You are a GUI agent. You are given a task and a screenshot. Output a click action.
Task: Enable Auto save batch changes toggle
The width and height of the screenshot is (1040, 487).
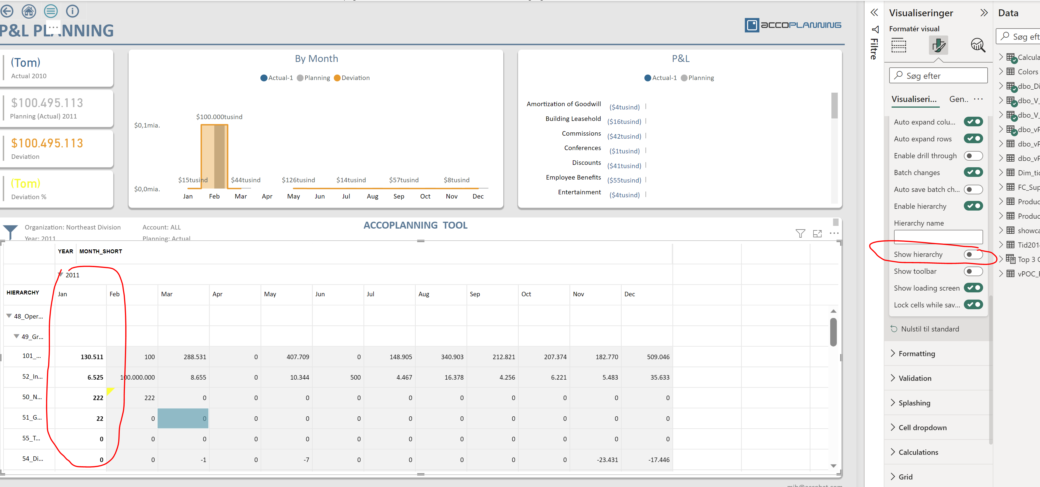973,189
